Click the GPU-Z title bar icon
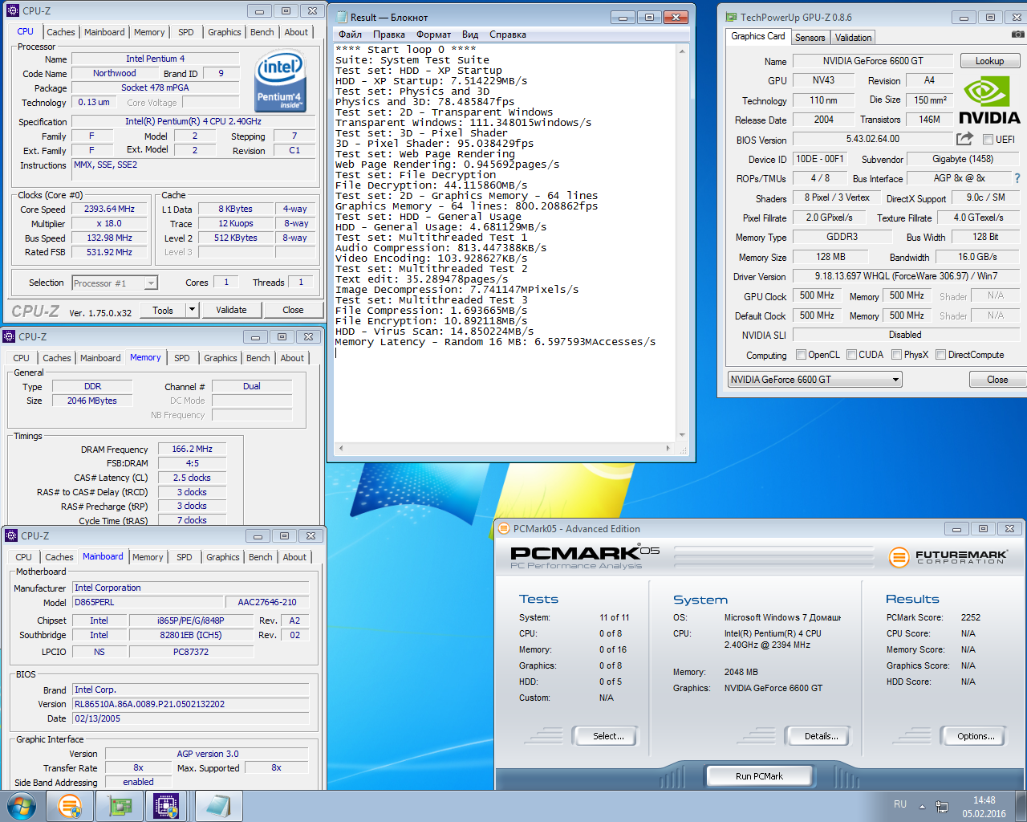Image resolution: width=1027 pixels, height=822 pixels. point(731,17)
